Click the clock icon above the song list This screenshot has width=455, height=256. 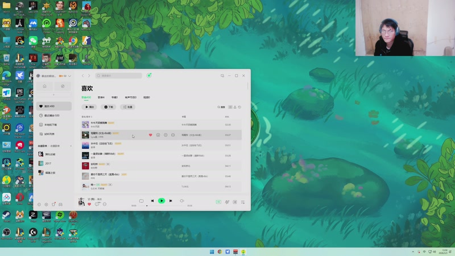(239, 107)
